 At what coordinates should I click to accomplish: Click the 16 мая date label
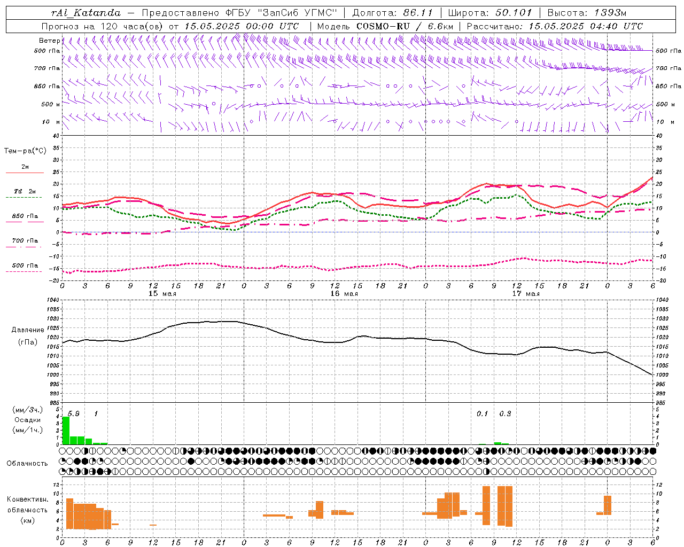point(344,294)
